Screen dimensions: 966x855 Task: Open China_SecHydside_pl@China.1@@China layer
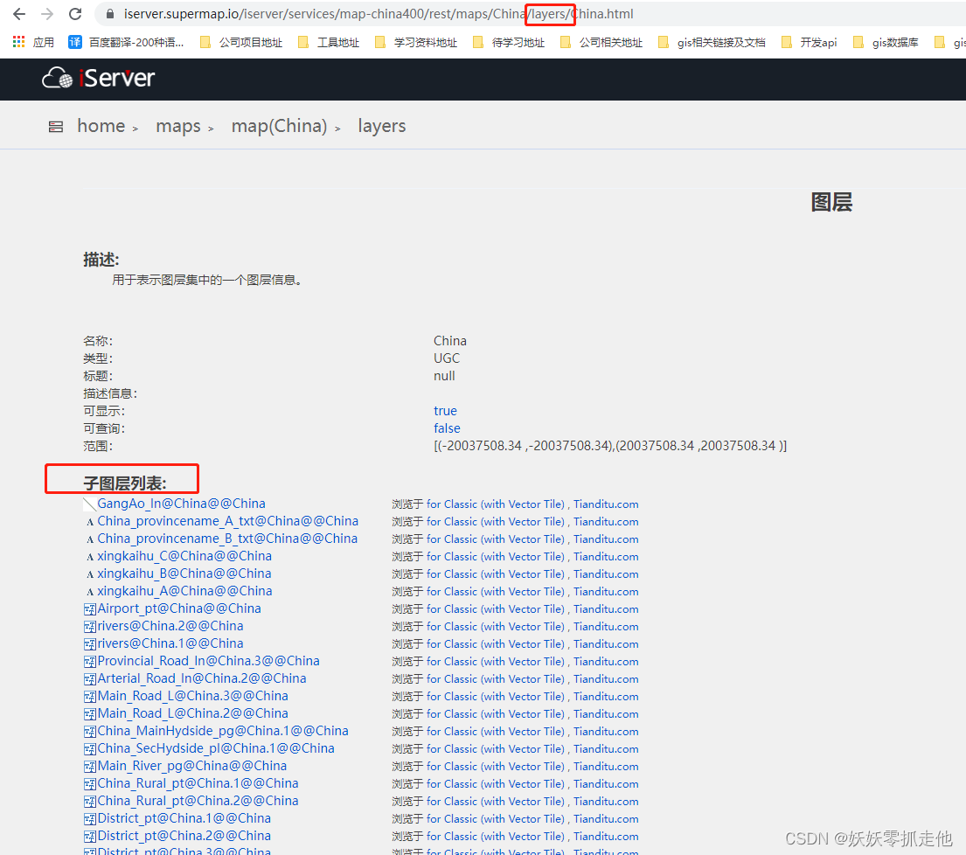click(x=216, y=748)
